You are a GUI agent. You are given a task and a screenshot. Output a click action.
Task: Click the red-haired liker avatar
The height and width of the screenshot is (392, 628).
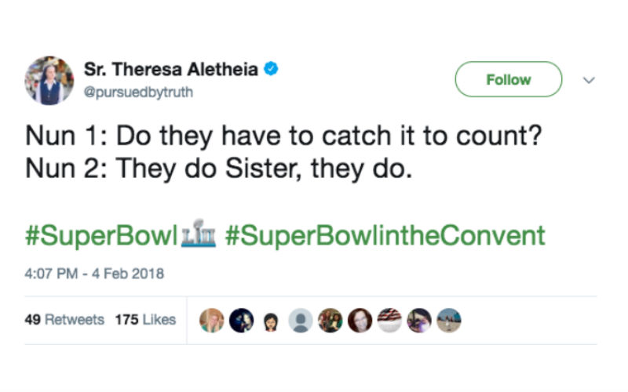click(360, 320)
